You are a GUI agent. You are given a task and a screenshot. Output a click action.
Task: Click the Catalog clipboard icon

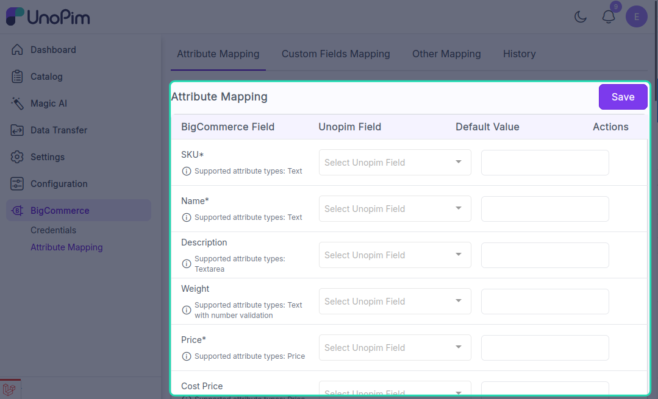coord(17,76)
